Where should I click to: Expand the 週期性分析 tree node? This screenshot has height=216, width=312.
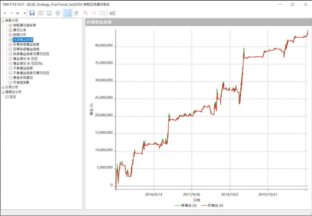3,92
